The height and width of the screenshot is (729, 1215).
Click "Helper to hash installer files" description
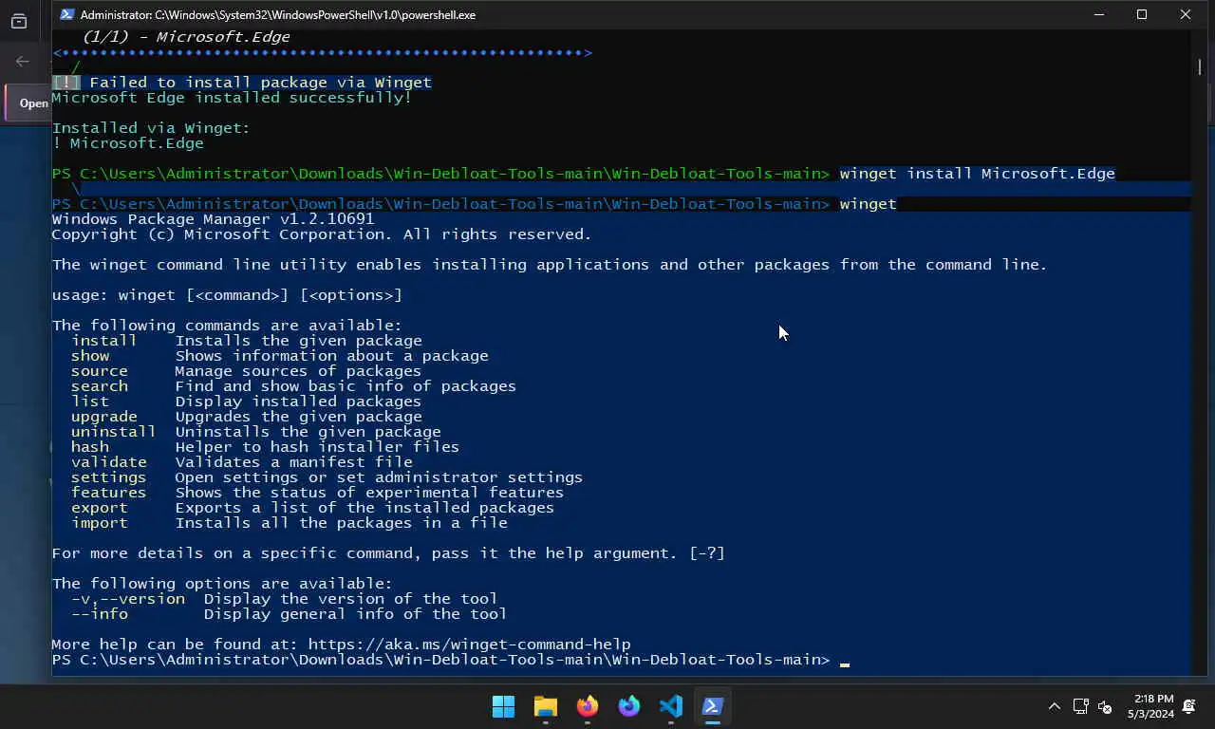point(317,447)
